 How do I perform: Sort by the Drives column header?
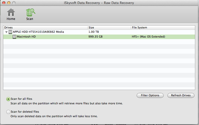tap(45, 27)
